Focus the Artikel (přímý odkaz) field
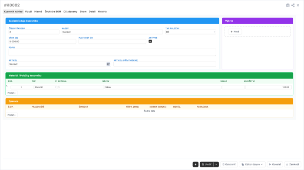This screenshot has width=304, height=170. 165,64
